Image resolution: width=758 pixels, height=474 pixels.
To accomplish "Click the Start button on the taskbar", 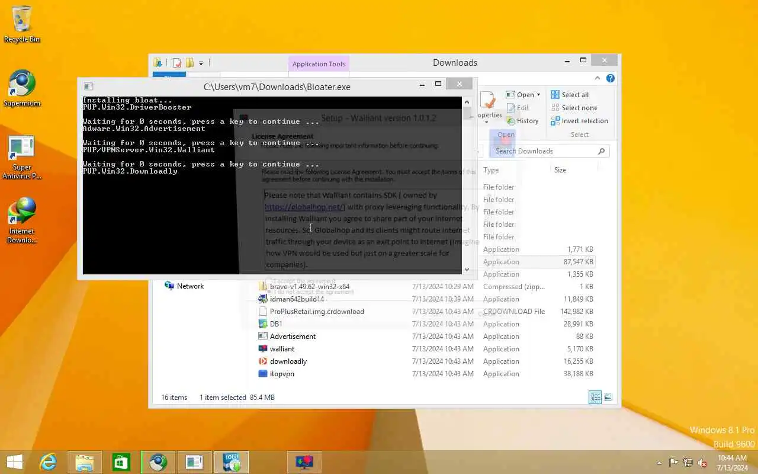I will tap(15, 462).
